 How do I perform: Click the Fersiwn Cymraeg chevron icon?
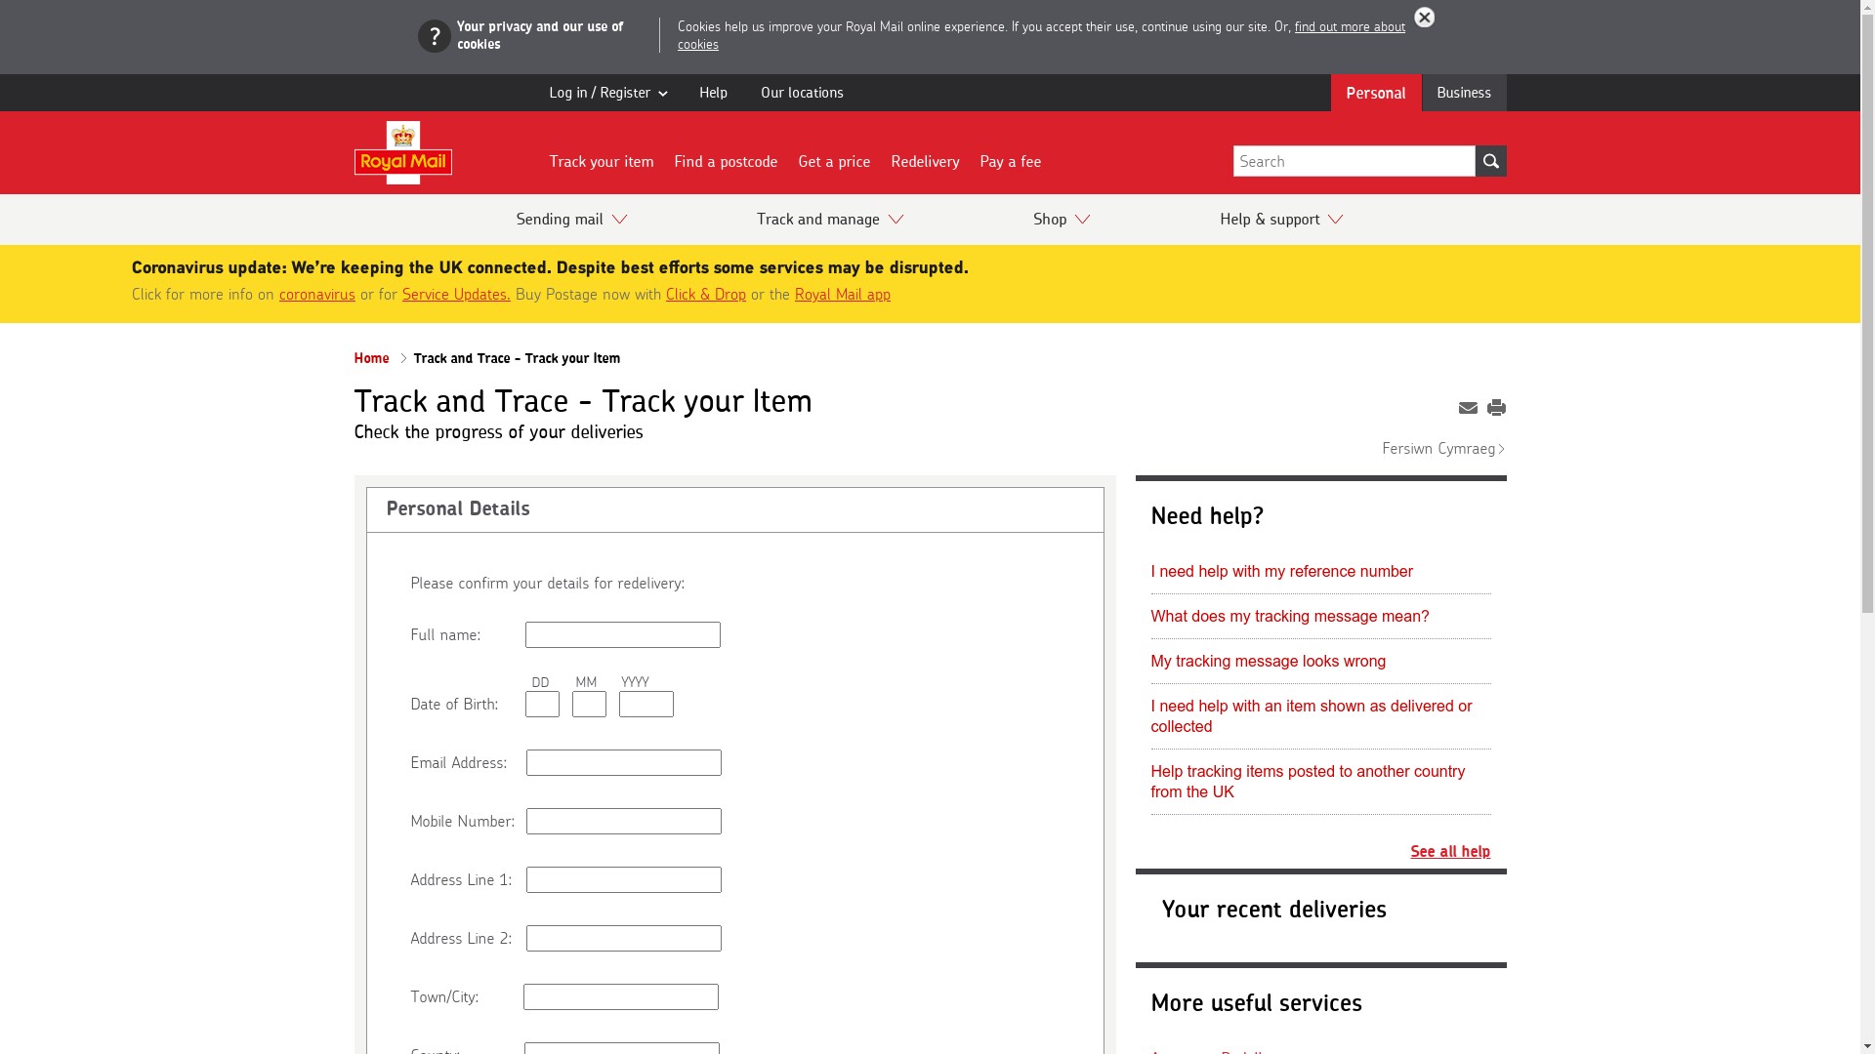(1502, 448)
